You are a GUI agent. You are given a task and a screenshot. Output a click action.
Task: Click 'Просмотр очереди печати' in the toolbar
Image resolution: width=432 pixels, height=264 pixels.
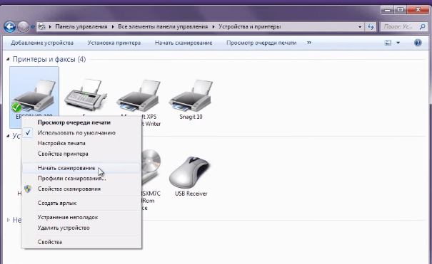point(261,43)
